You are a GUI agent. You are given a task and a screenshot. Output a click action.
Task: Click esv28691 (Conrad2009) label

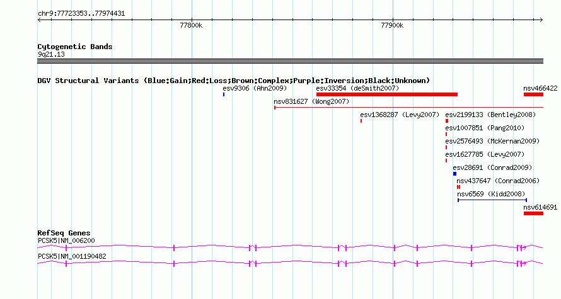492,167
